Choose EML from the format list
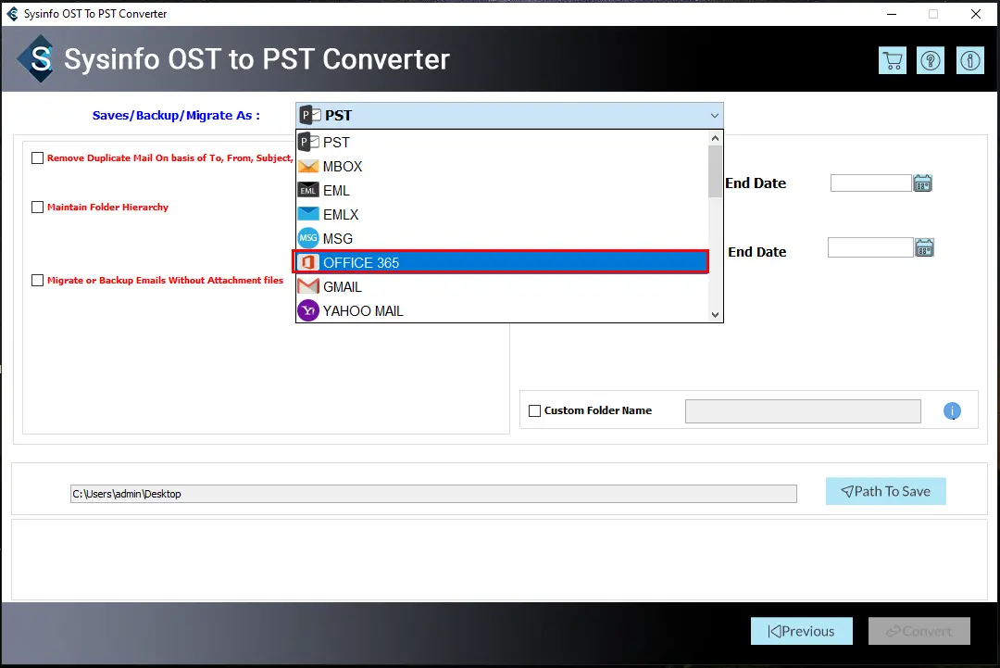The image size is (1000, 668). (502, 190)
